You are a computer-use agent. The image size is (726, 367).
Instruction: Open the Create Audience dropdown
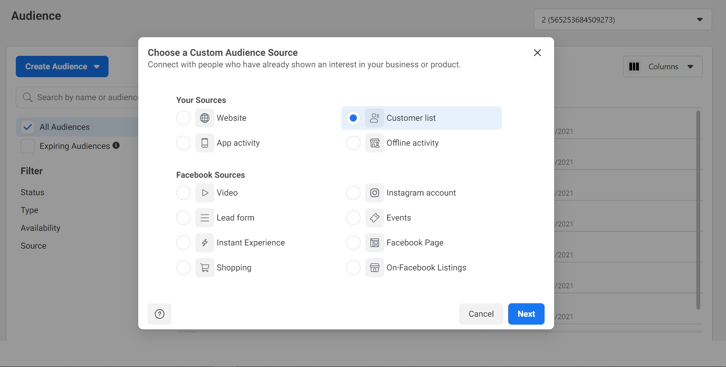[62, 67]
